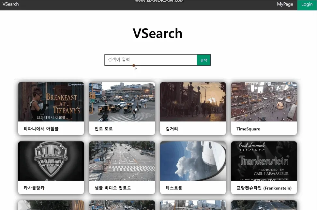317x210 pixels.
Task: Open the 길거리 video
Action: 193,101
